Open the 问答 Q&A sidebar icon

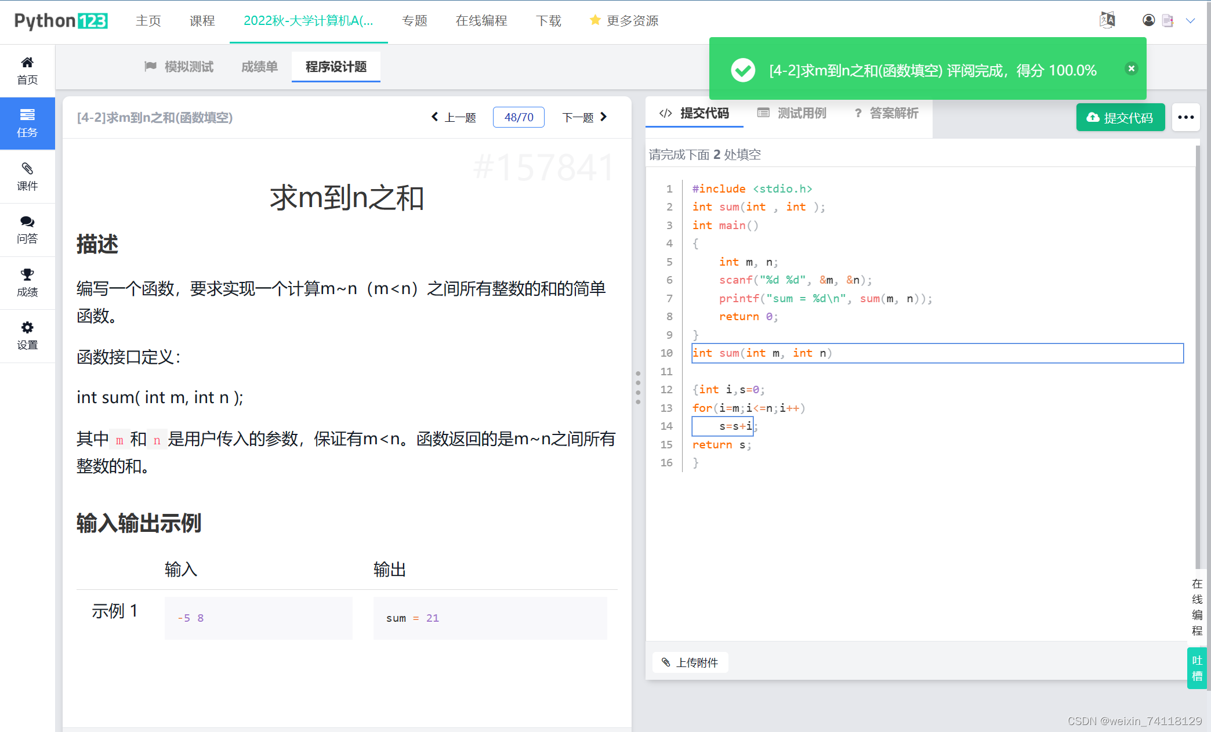(x=27, y=230)
